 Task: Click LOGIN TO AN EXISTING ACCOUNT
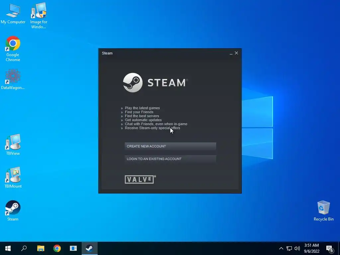(x=170, y=159)
